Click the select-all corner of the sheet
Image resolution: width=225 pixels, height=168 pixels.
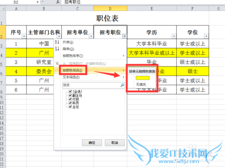3,9
